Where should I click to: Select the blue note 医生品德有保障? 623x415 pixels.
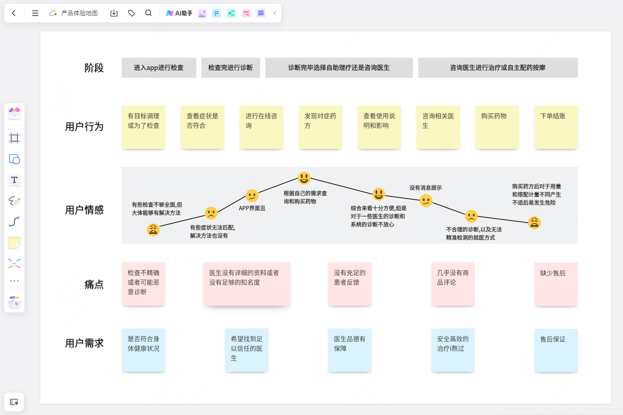click(350, 350)
